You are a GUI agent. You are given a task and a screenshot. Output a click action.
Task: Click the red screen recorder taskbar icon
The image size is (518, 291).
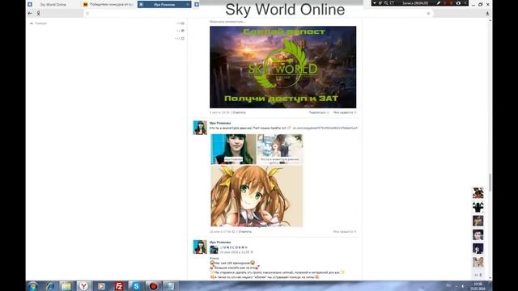pyautogui.click(x=153, y=286)
